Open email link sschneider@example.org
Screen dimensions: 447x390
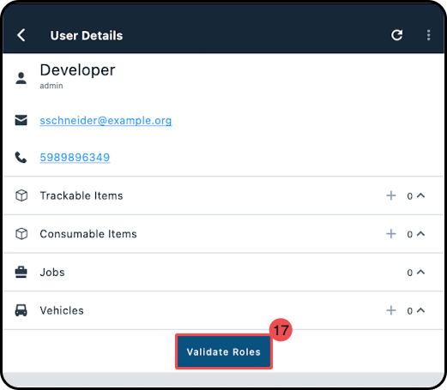pyautogui.click(x=106, y=121)
